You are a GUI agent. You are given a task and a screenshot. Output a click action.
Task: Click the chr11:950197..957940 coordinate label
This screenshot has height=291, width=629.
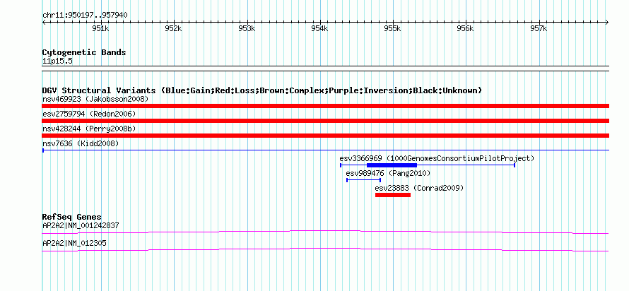85,16
